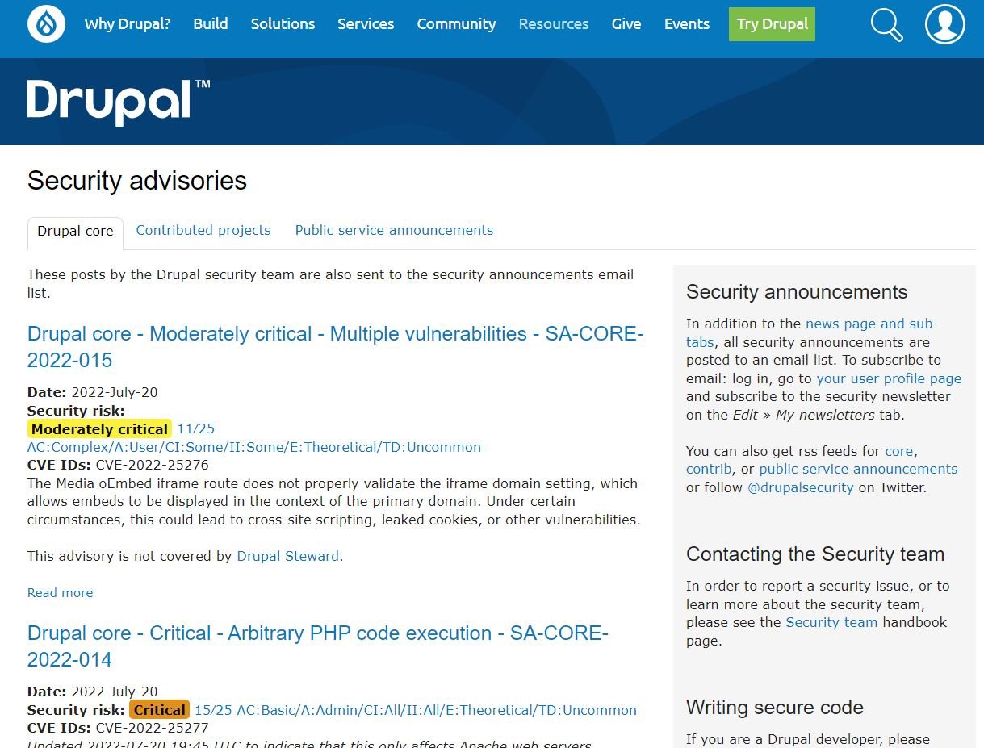The width and height of the screenshot is (984, 748).
Task: Open the Events menu item
Action: coord(687,24)
